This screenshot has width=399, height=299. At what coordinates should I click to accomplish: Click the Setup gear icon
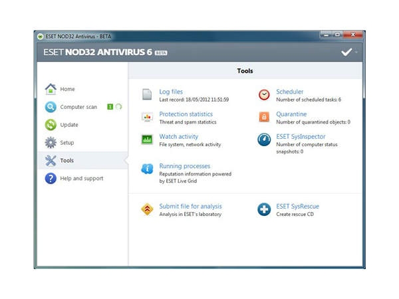pyautogui.click(x=51, y=142)
